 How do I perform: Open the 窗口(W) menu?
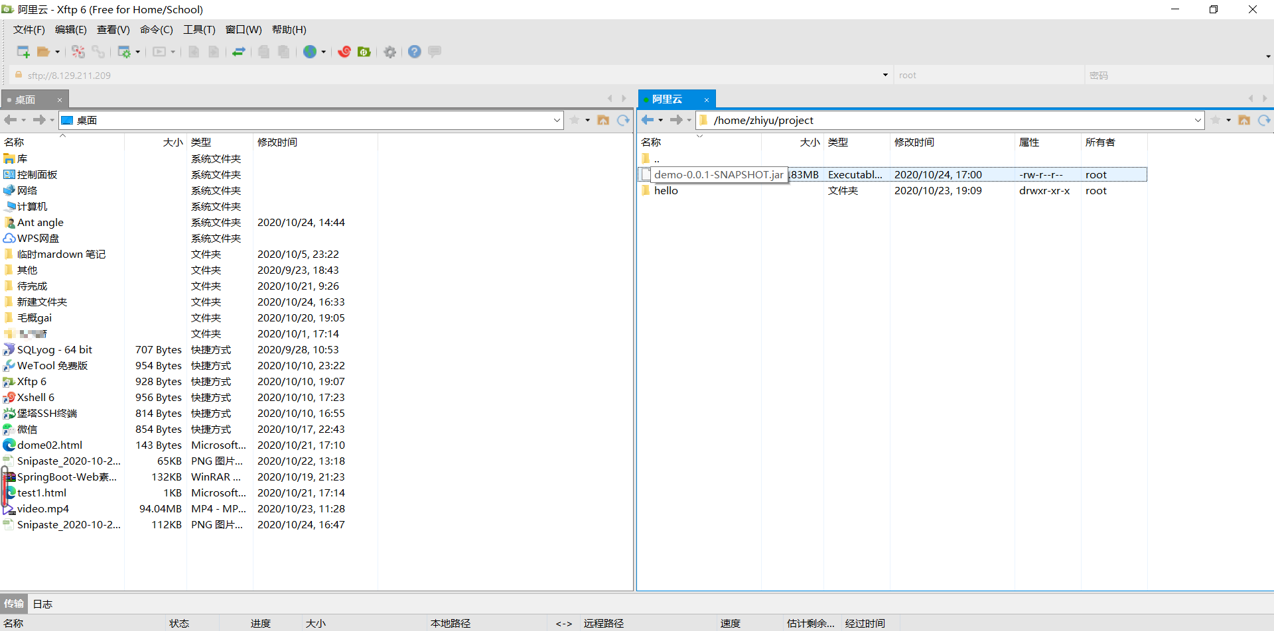coord(244,30)
